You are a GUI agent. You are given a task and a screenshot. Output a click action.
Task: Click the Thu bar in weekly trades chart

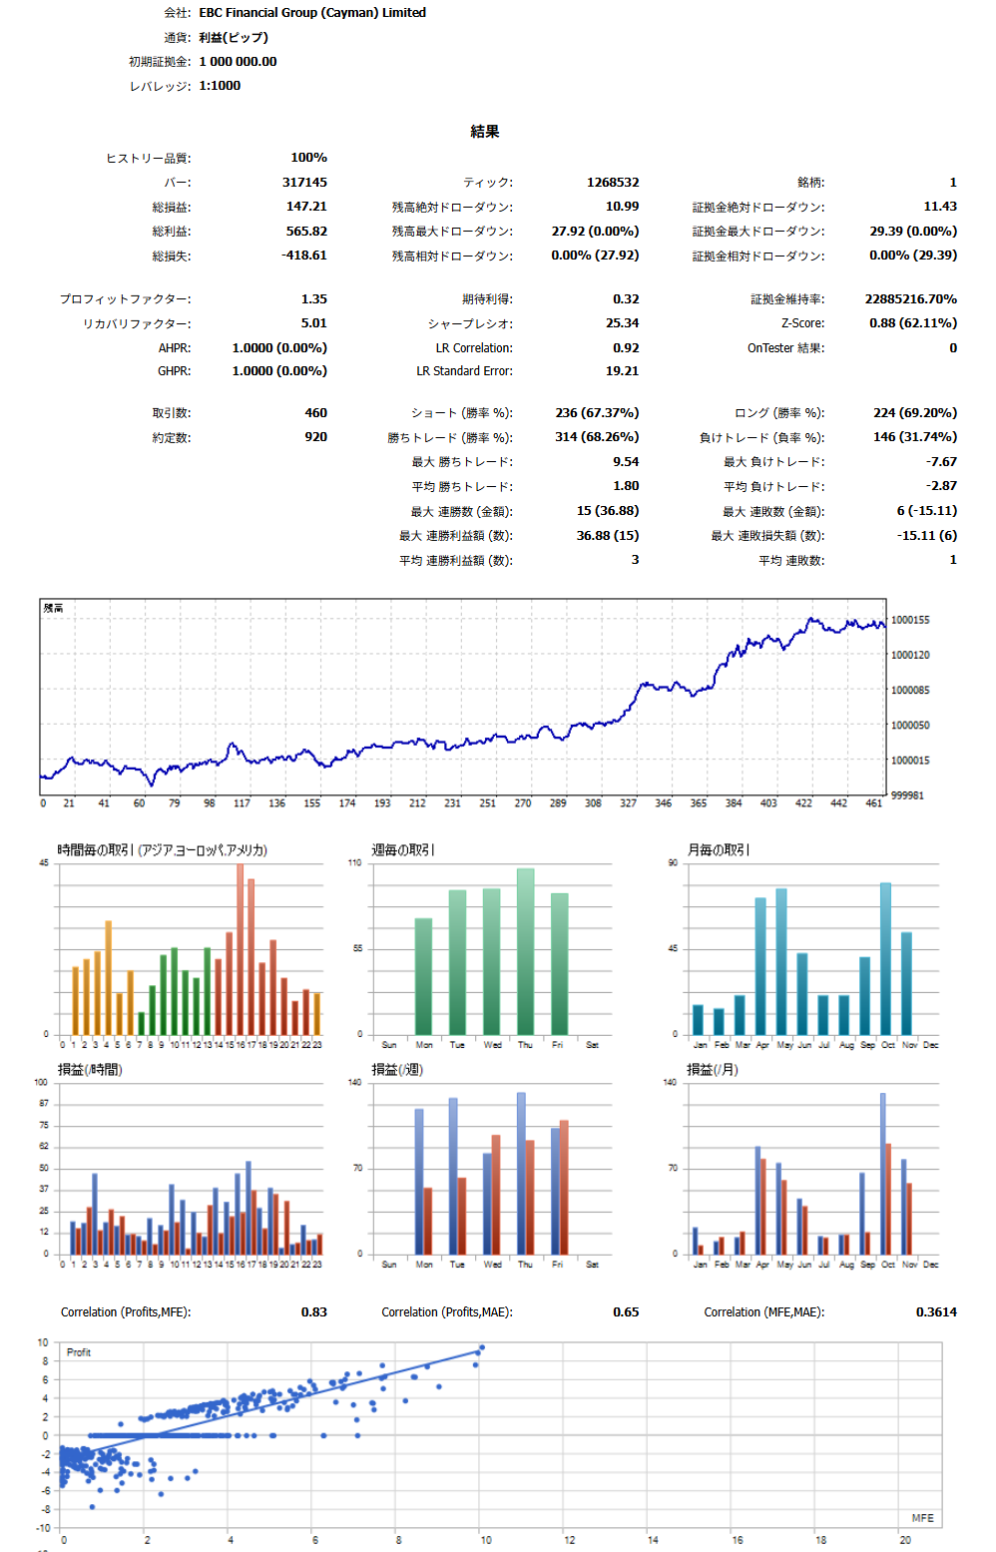pyautogui.click(x=525, y=951)
